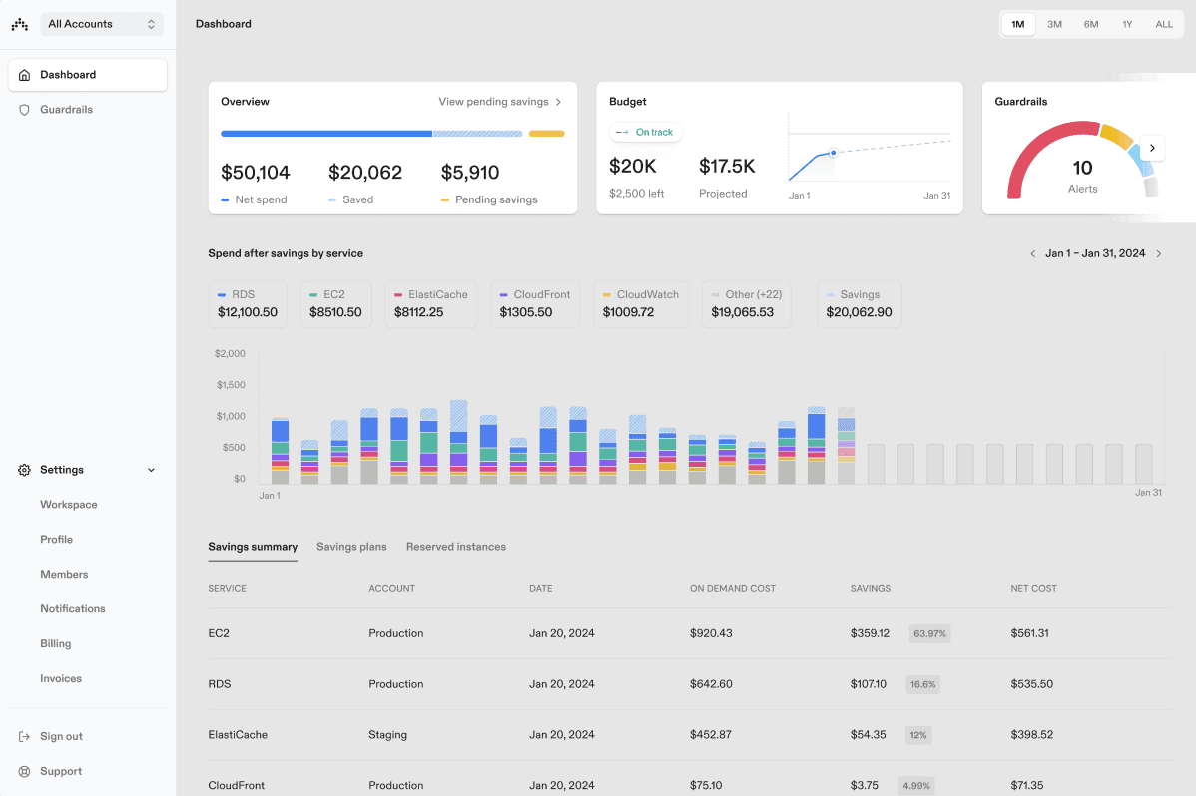Screen dimensions: 1196x796
Task: Switch to Savings summary tab
Action: tap(253, 547)
